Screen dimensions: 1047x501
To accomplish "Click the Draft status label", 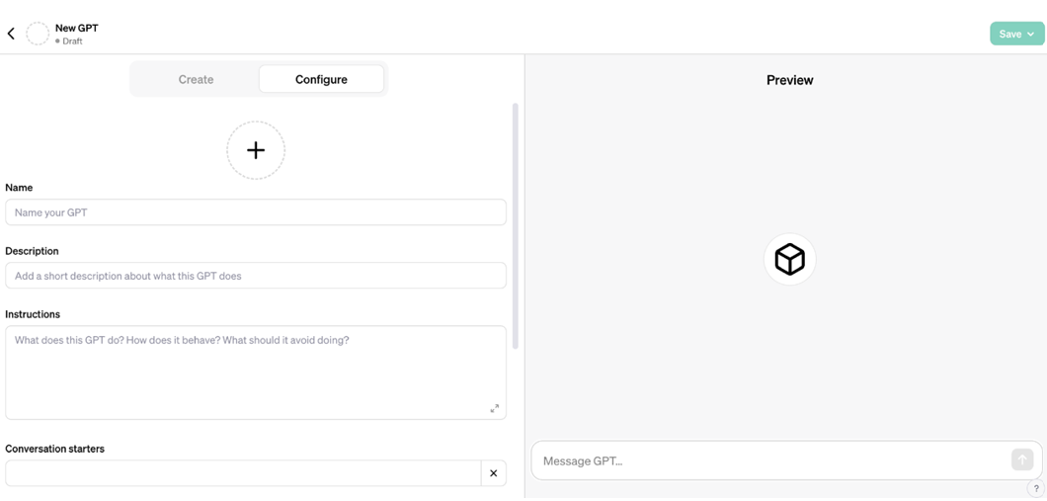I will (72, 42).
